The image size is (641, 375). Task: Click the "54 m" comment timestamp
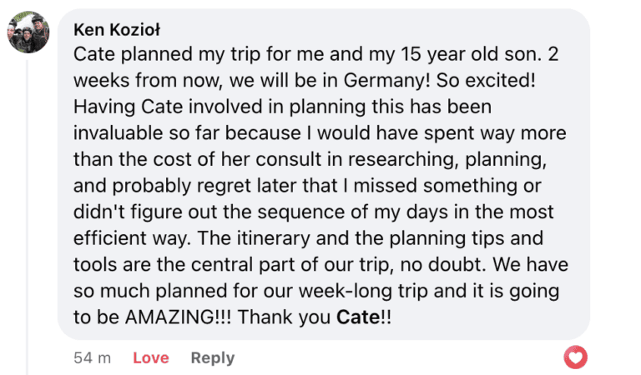pyautogui.click(x=93, y=357)
